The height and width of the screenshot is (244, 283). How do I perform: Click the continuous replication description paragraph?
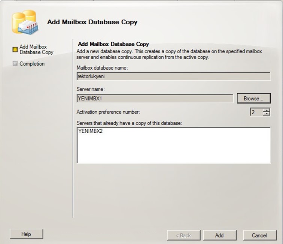169,54
